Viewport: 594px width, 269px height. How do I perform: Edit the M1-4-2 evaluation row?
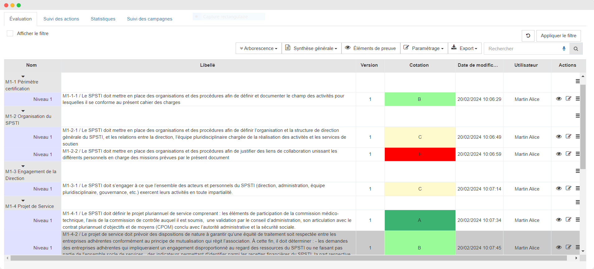coord(568,247)
